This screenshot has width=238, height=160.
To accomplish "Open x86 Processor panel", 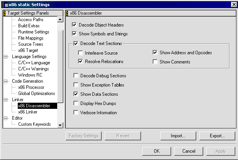I will (31, 87).
